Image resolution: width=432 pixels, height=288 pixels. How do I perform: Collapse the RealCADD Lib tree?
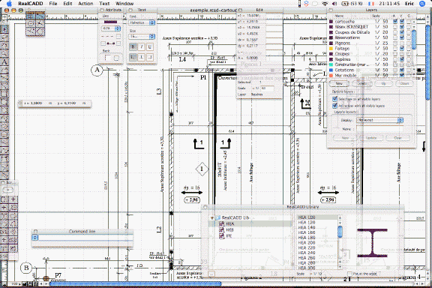tap(211, 217)
